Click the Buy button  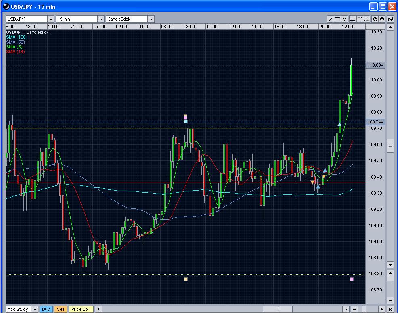(x=46, y=309)
